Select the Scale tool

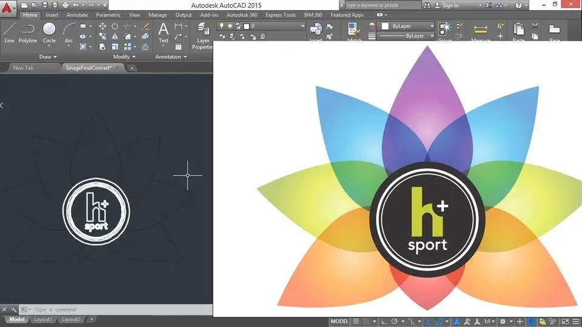[x=115, y=47]
